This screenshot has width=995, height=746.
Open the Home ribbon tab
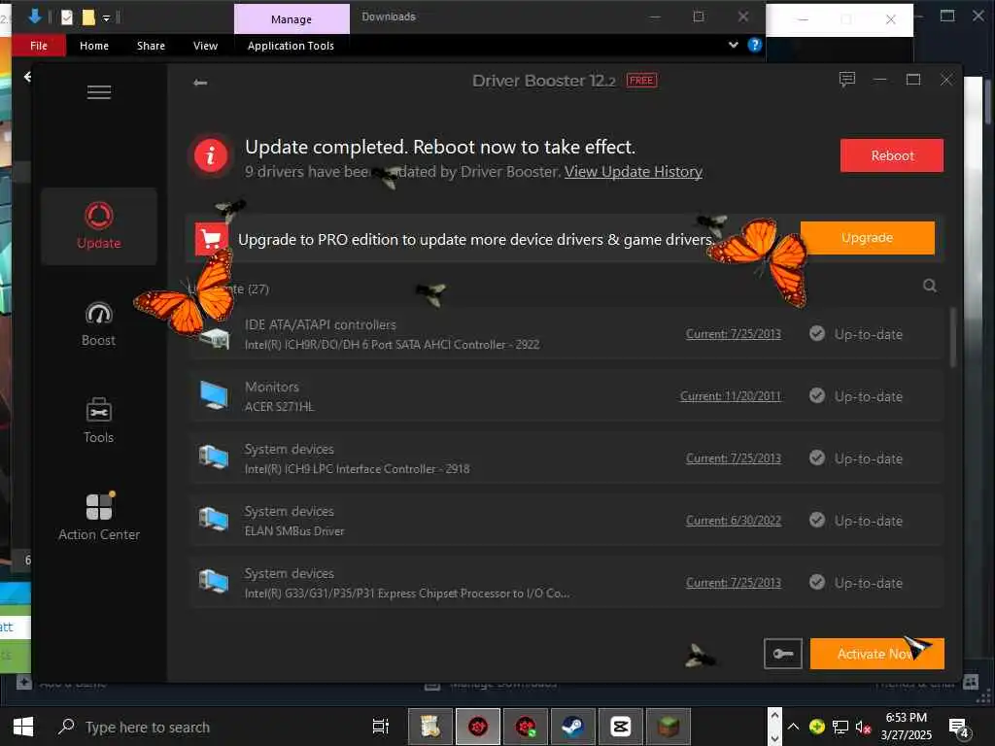94,46
